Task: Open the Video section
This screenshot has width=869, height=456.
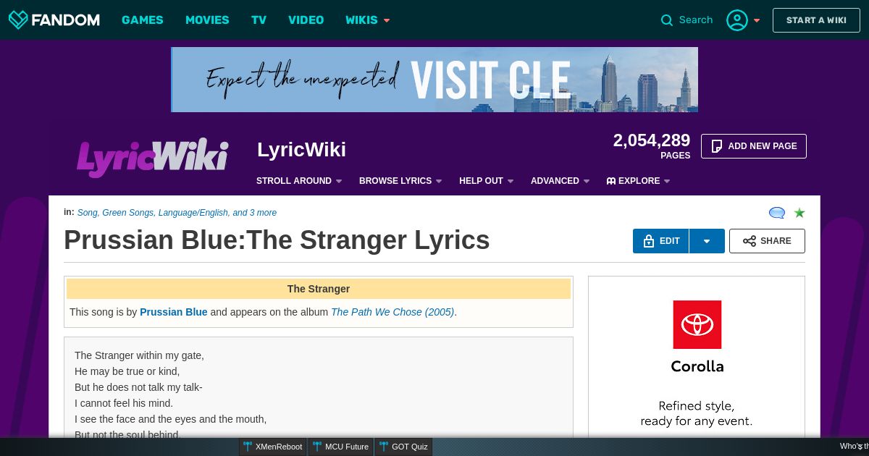Action: [306, 20]
